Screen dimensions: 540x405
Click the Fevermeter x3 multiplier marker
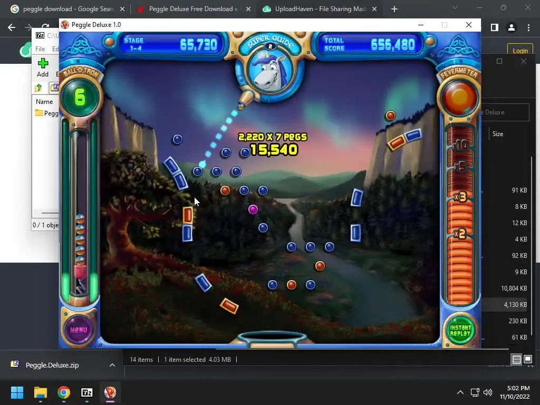pos(460,197)
